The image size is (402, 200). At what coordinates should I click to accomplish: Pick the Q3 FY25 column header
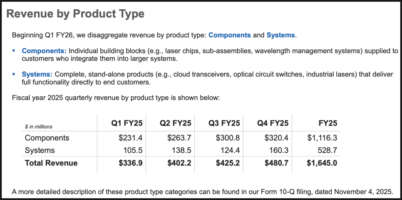(x=224, y=123)
